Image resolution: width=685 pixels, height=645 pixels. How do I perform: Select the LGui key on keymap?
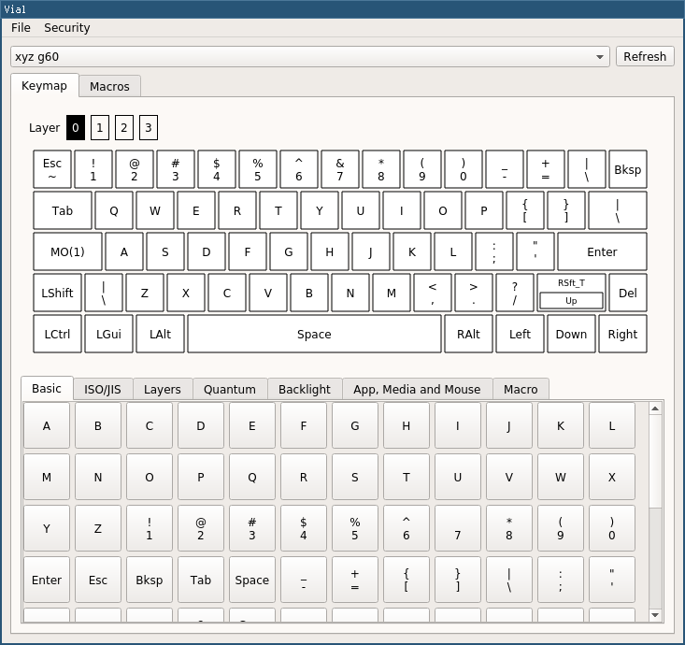[108, 334]
